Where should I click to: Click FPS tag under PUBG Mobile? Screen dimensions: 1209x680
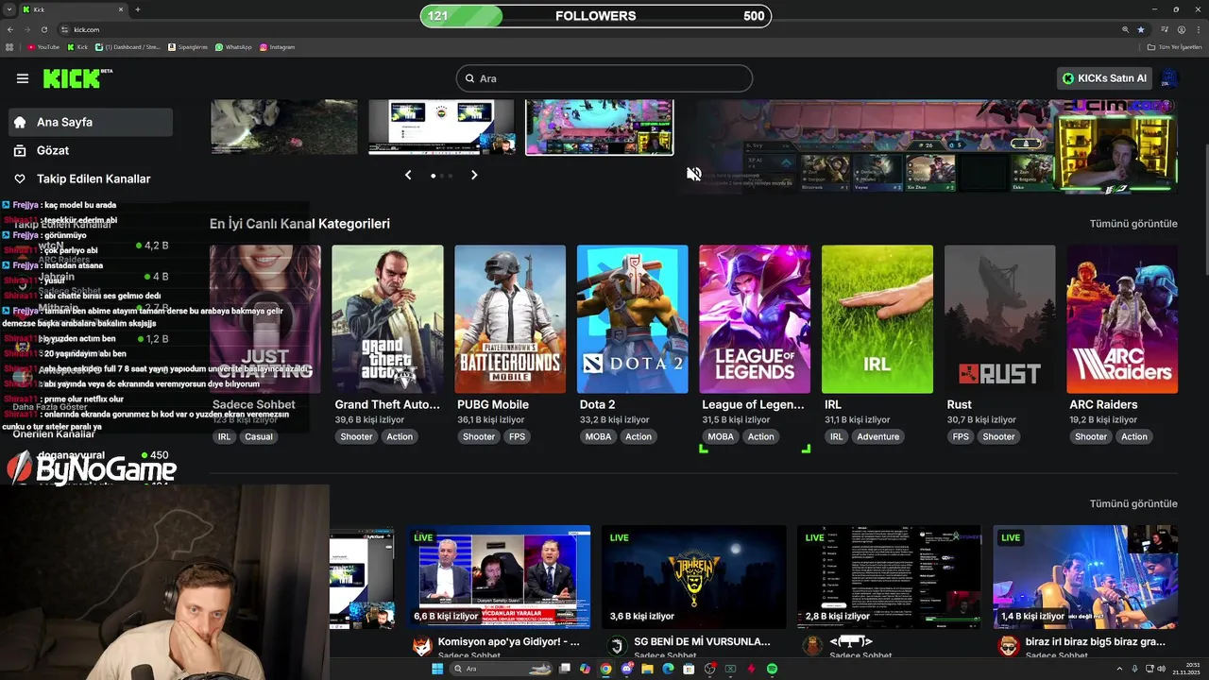(x=518, y=436)
